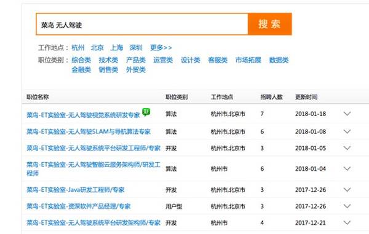Click the 用户型 category cell

click(174, 206)
